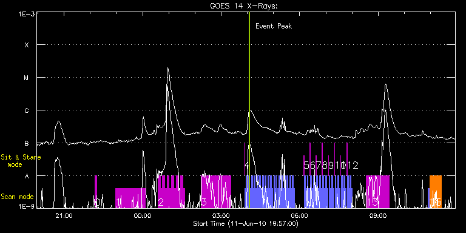Click the "09:00" time axis label
The height and width of the screenshot is (233, 466).
(x=379, y=215)
